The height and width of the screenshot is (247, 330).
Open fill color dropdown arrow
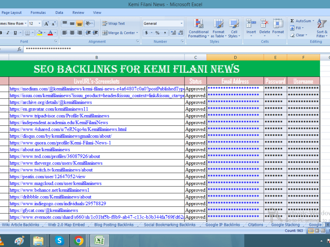[x=45, y=33]
